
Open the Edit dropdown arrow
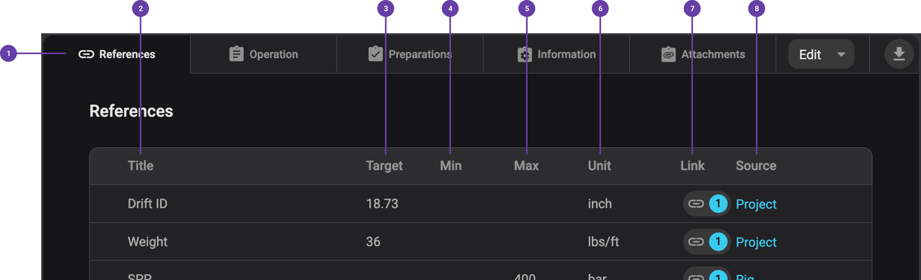pos(841,54)
